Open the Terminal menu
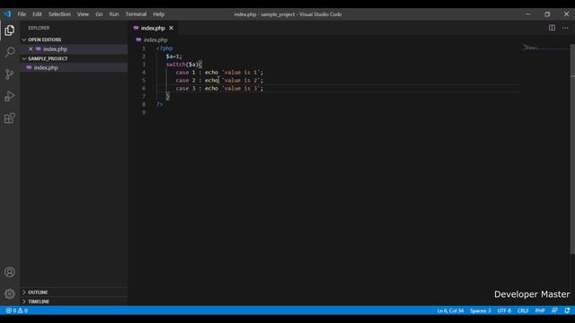 (136, 14)
